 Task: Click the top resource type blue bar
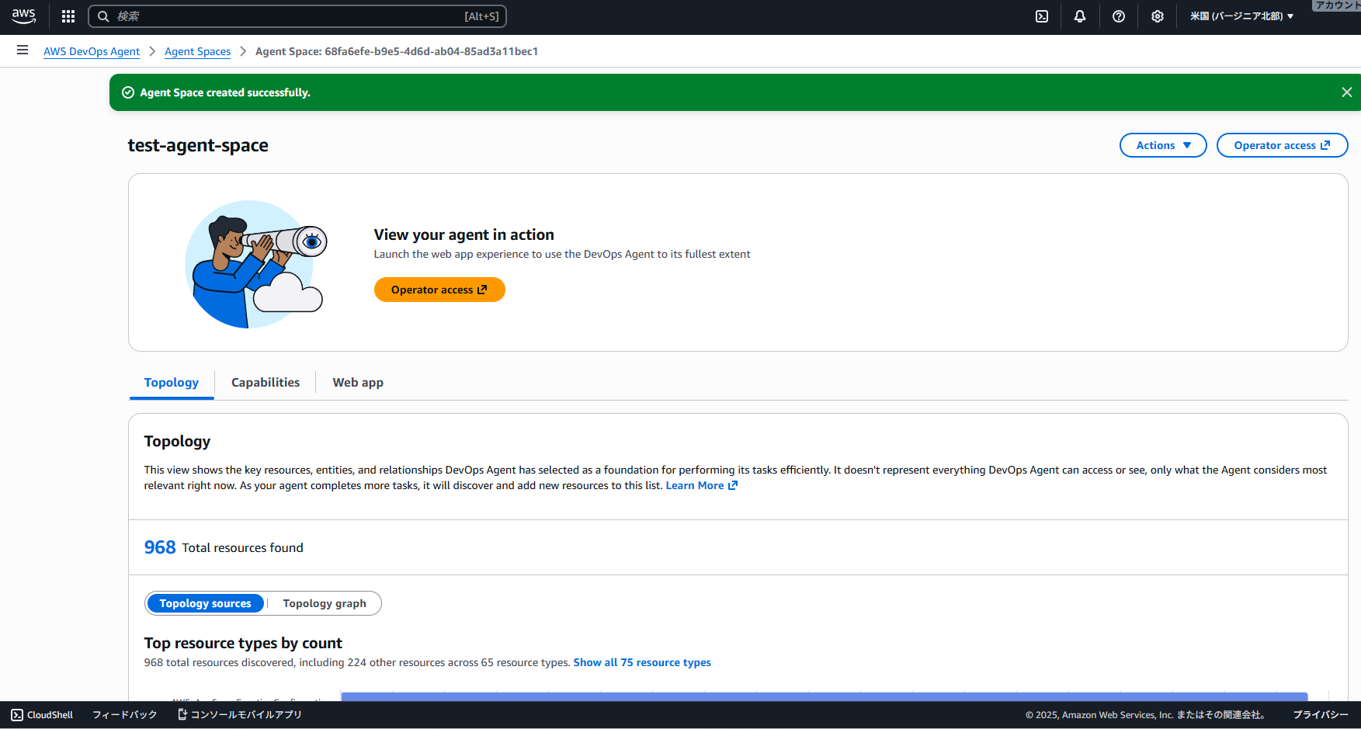[824, 696]
